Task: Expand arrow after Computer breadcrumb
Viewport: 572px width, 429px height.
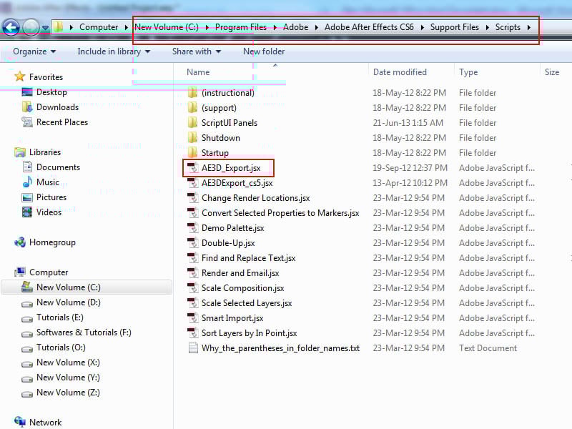Action: (x=127, y=27)
